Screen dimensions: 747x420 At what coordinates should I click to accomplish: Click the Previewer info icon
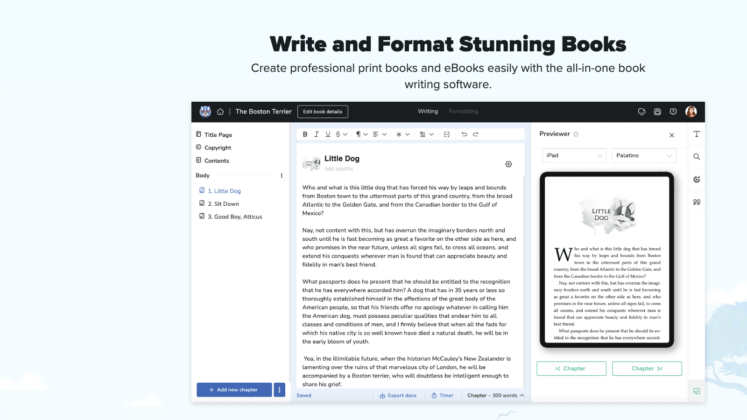(x=576, y=134)
